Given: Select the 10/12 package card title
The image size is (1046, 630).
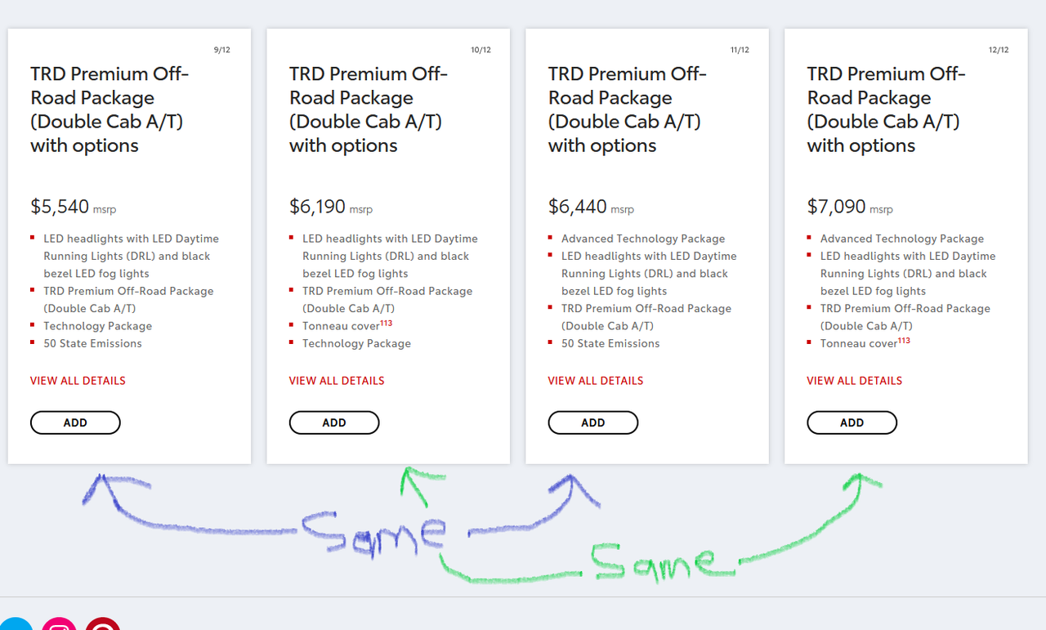Looking at the screenshot, I should click(x=369, y=109).
